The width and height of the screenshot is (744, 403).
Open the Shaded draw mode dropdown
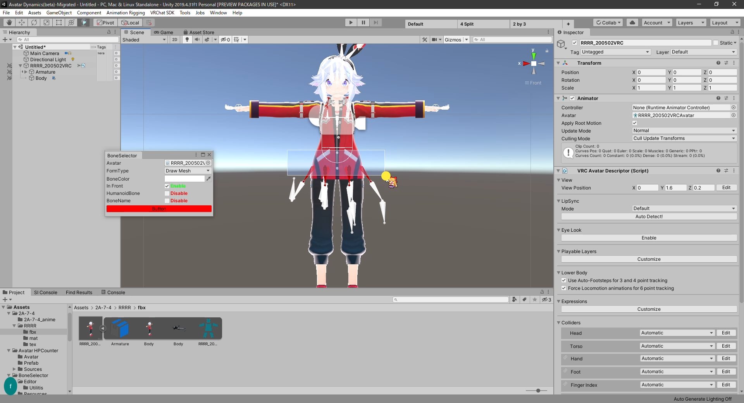(144, 40)
